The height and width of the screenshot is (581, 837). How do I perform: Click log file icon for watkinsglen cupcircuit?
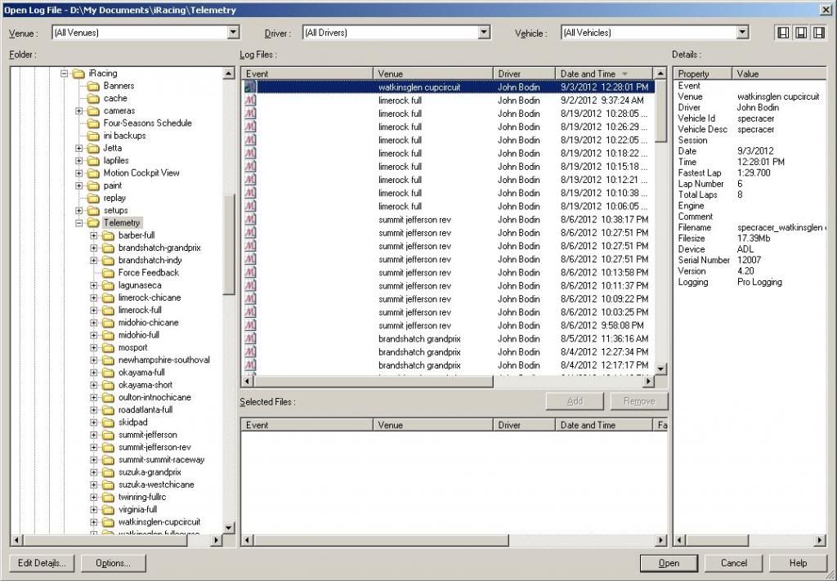250,87
